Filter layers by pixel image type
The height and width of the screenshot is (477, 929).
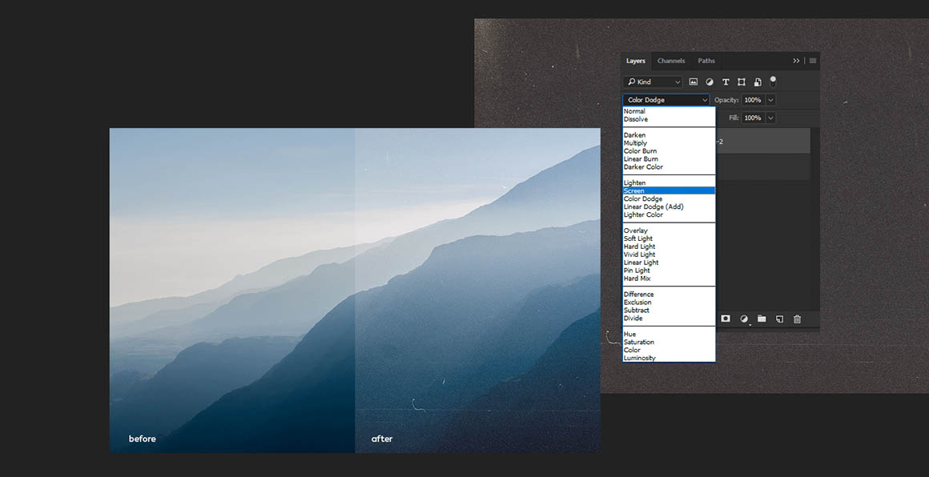tap(694, 82)
